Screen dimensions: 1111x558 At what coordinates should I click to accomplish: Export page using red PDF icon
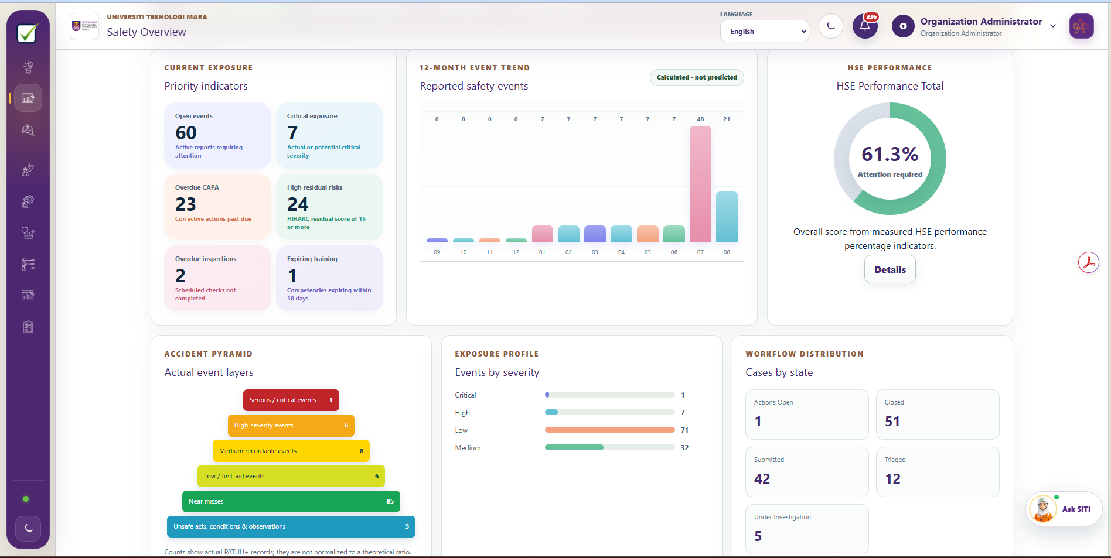[x=1089, y=262]
